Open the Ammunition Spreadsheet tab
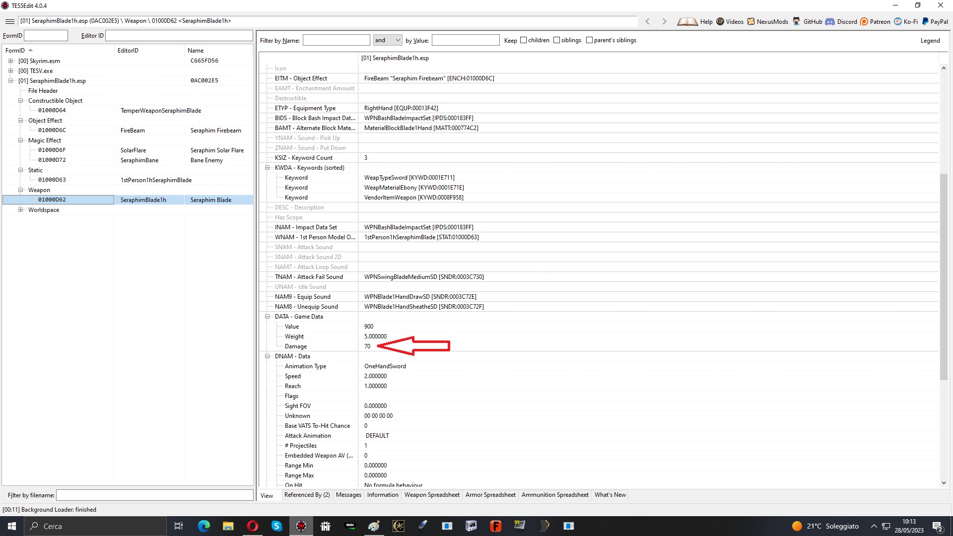 [555, 495]
